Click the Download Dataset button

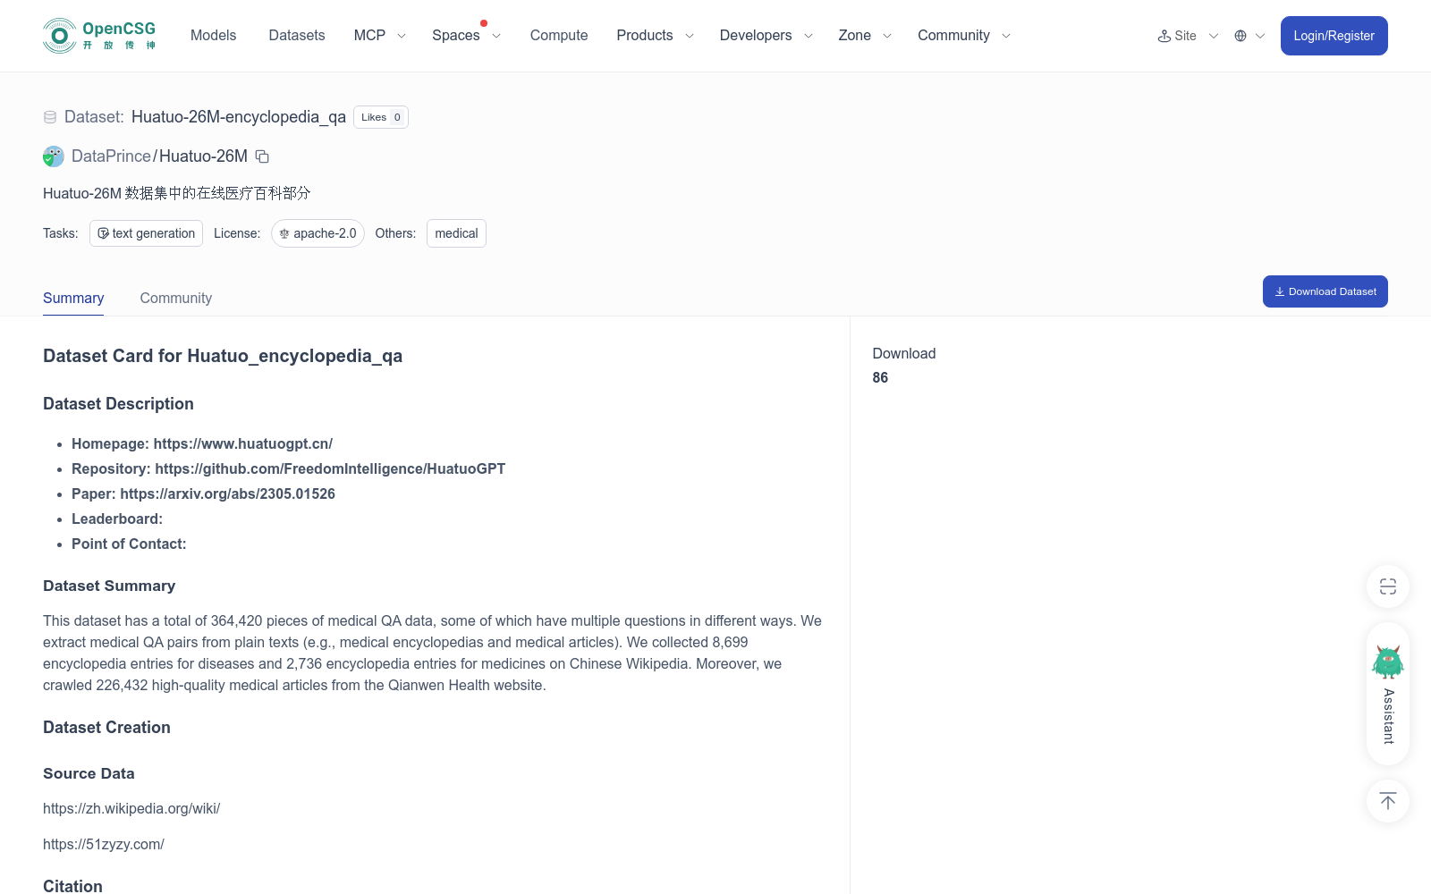pos(1325,291)
